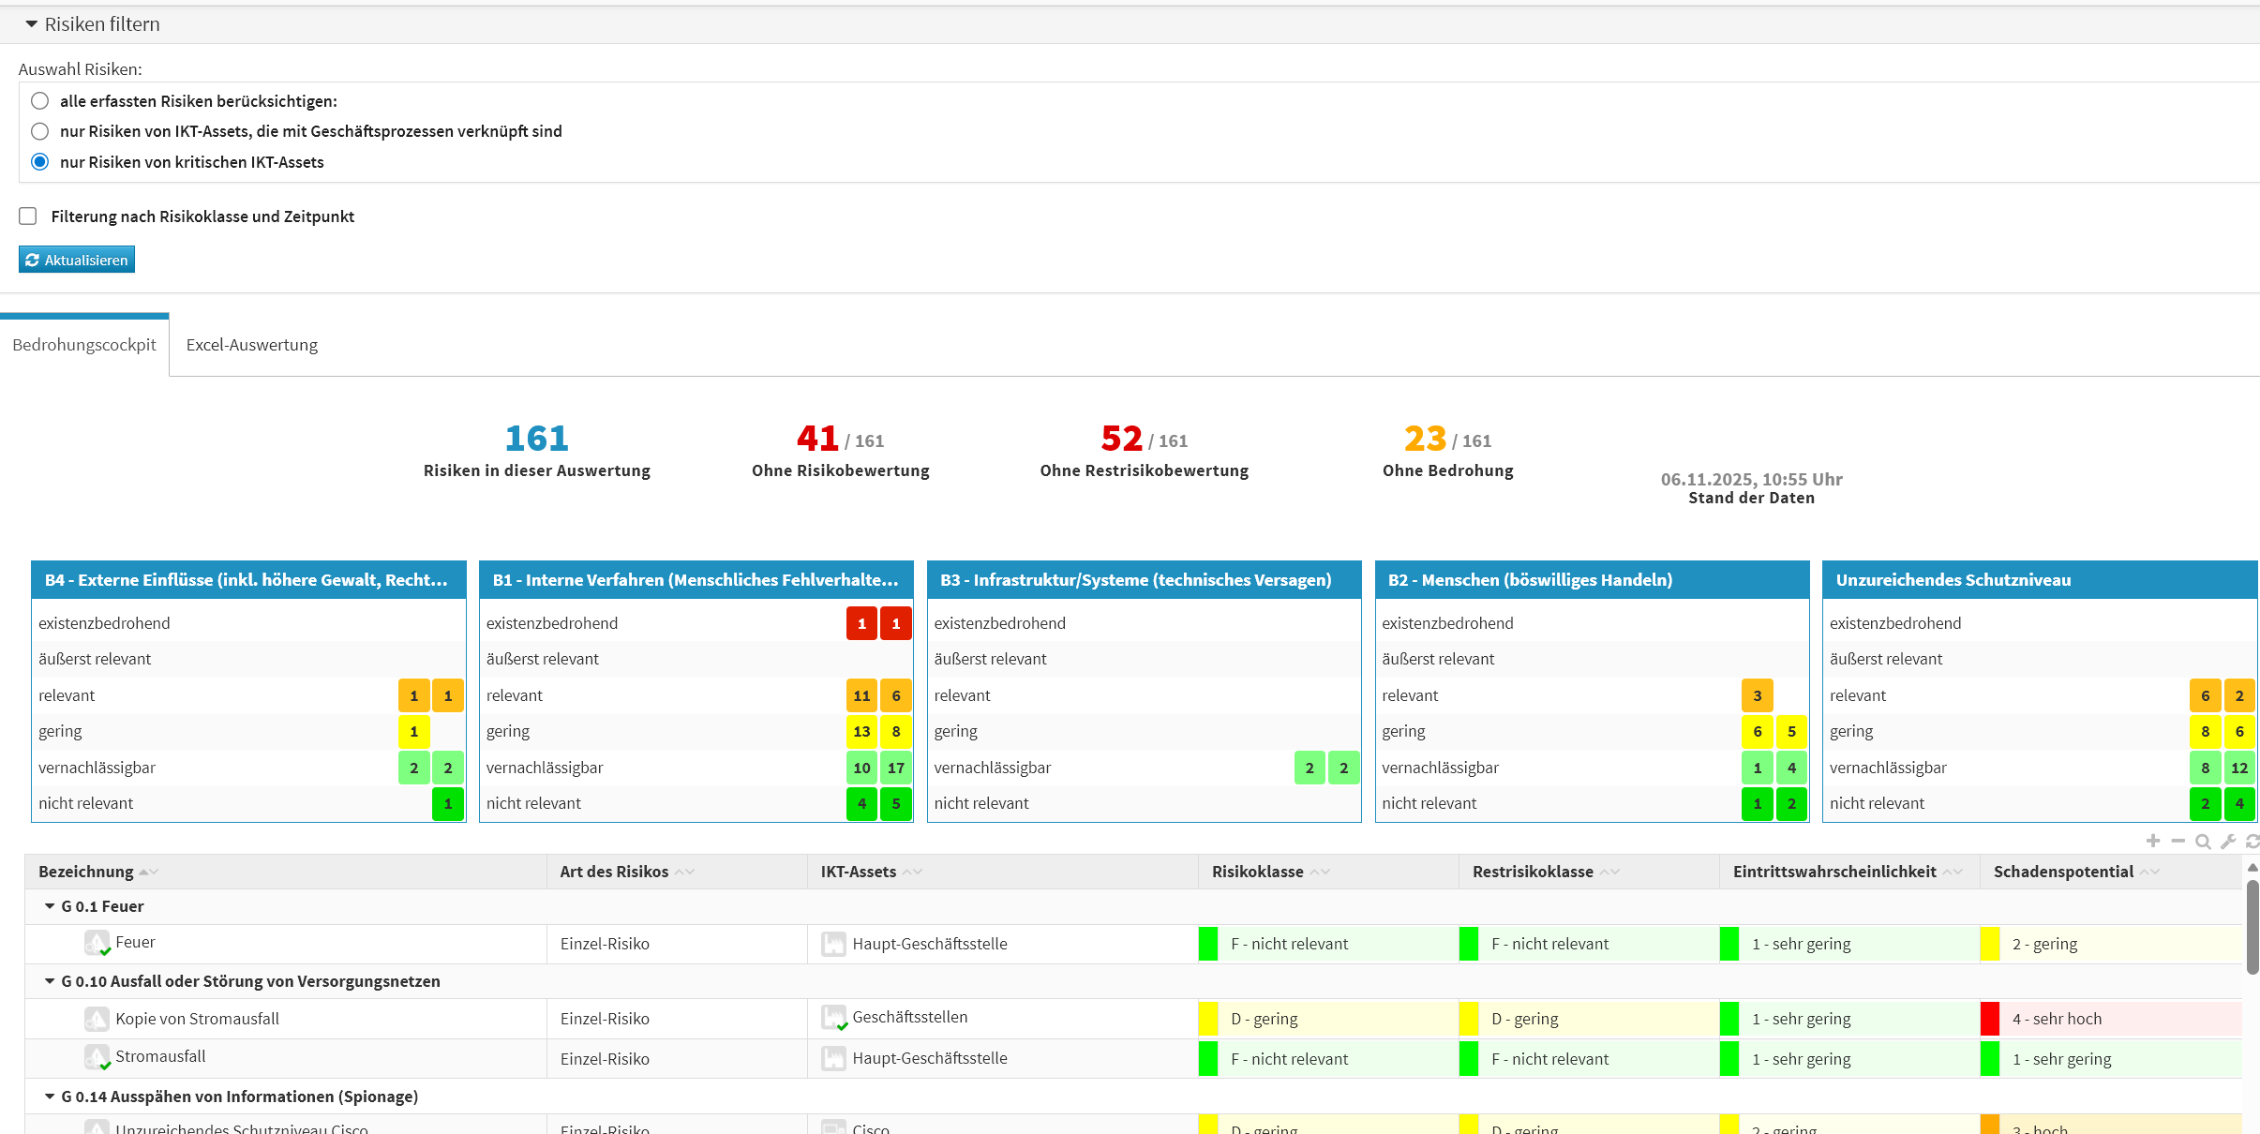Select 'alle erfassten Risiken berücksichtigen' radio
Image resolution: width=2260 pixels, height=1134 pixels.
coord(39,101)
